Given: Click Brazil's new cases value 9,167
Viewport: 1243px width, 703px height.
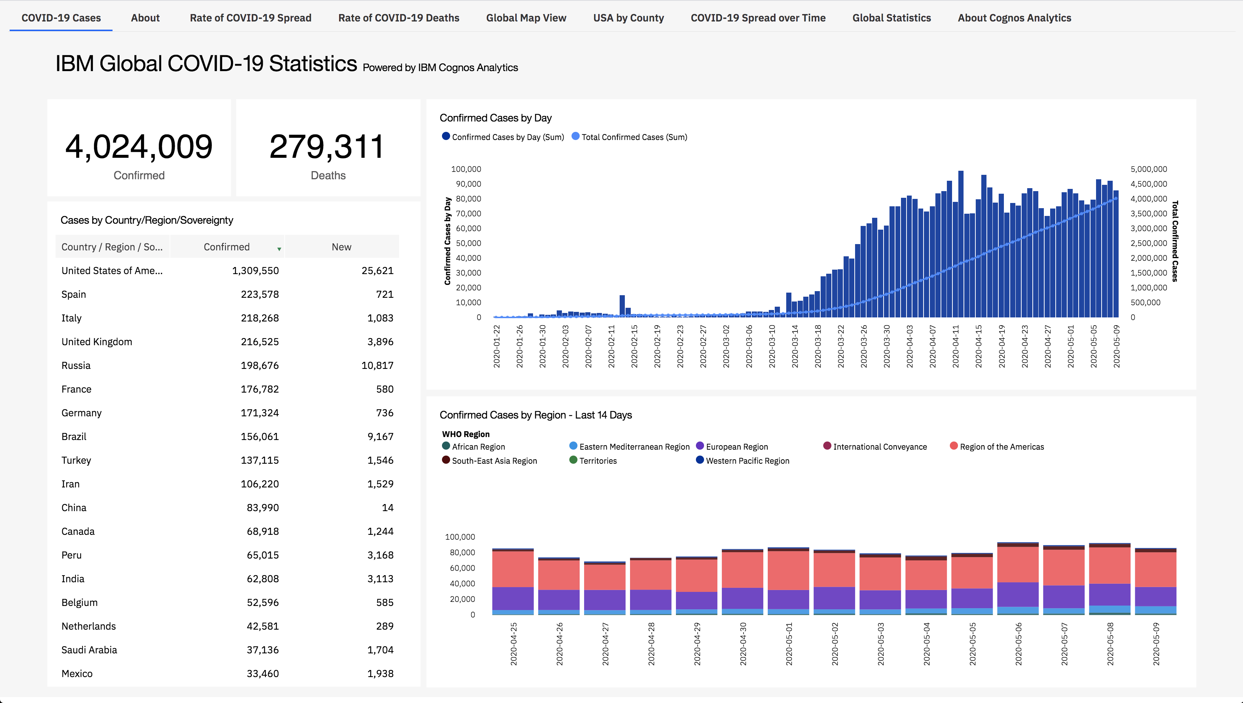Looking at the screenshot, I should pyautogui.click(x=380, y=436).
